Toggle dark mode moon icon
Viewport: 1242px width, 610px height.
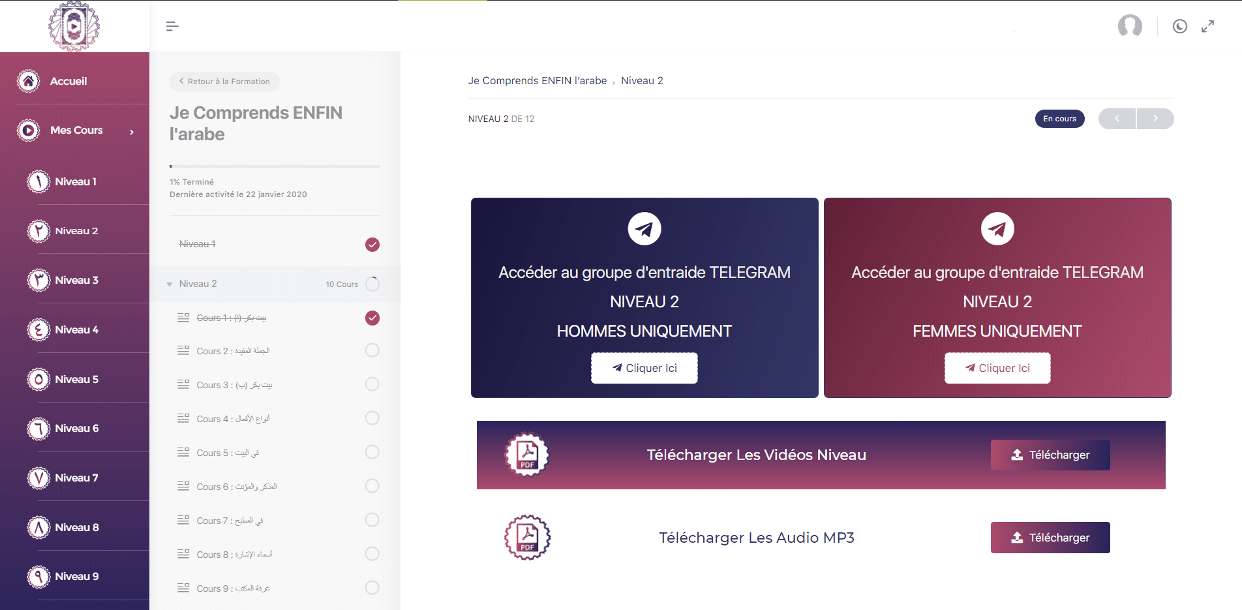1179,26
